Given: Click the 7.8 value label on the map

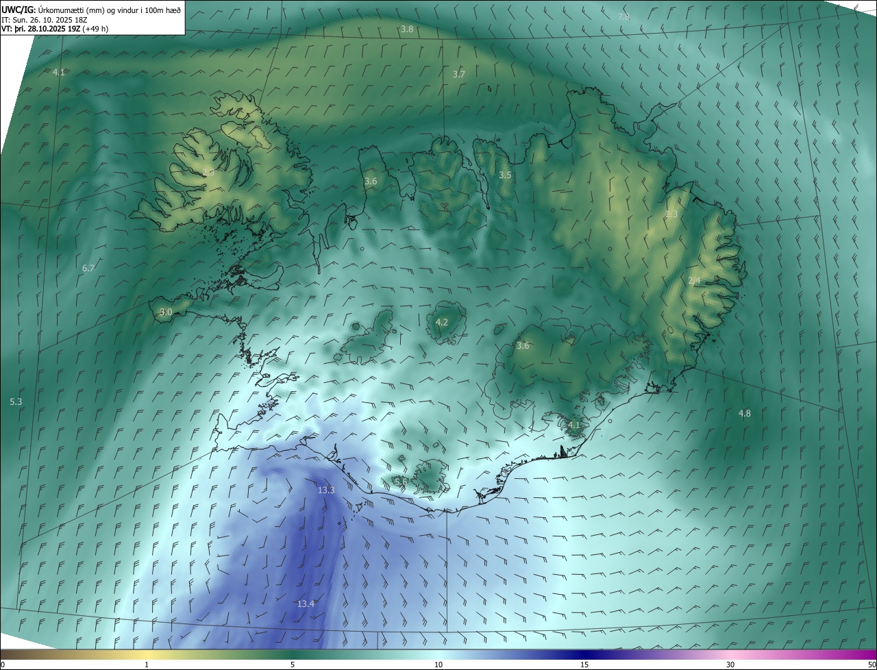Looking at the screenshot, I should pos(623,16).
